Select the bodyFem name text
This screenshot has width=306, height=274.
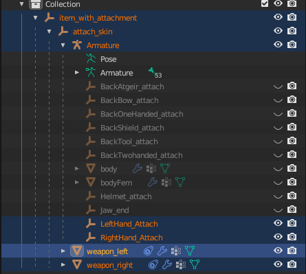[116, 183]
